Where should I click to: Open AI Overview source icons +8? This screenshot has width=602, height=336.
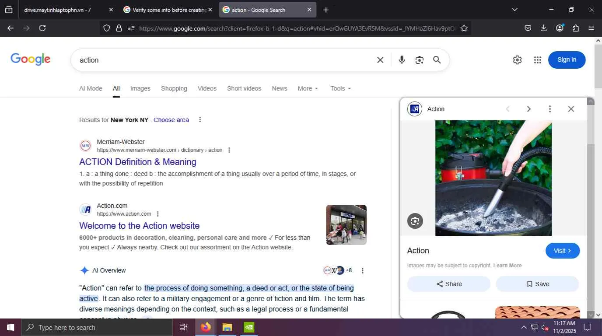point(337,270)
